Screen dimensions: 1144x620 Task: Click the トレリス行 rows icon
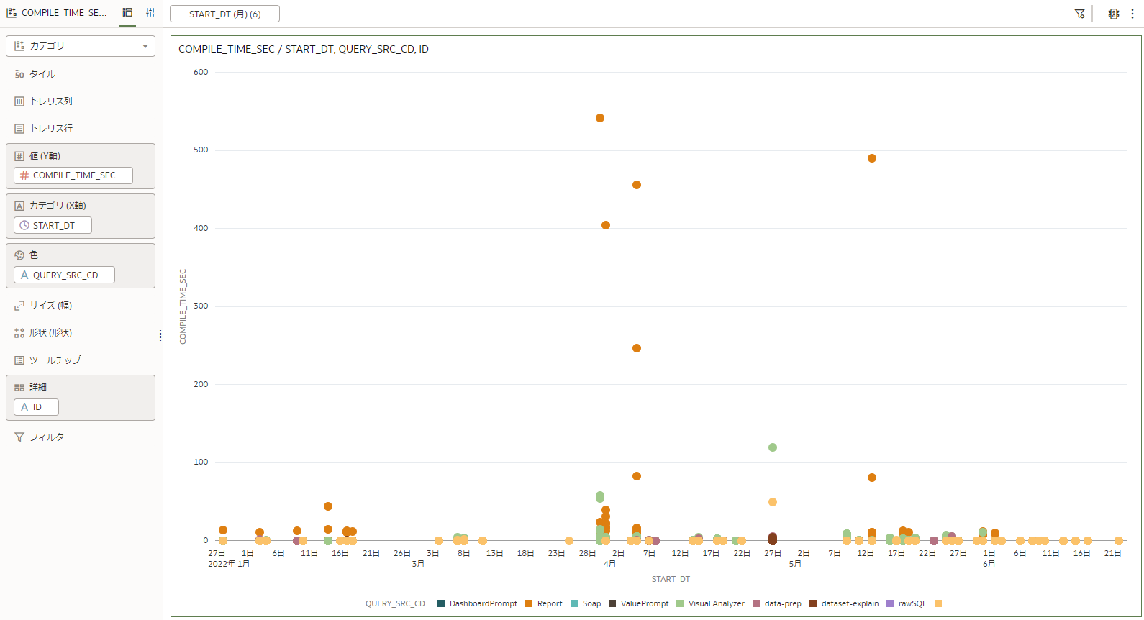(19, 129)
